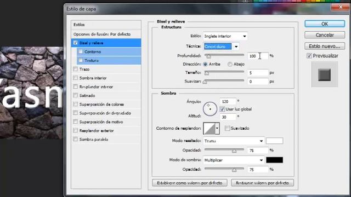Screen dimensions: 351x197
Task: Enable Superposición de motivo checkbox
Action: tap(76, 121)
